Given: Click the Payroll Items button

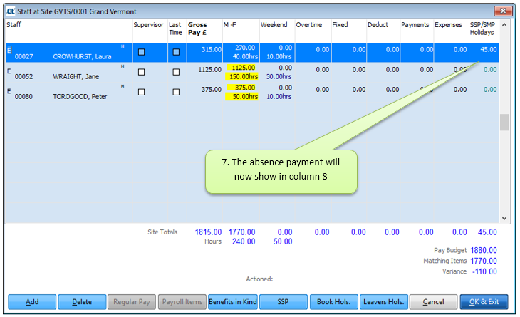Looking at the screenshot, I should [182, 302].
